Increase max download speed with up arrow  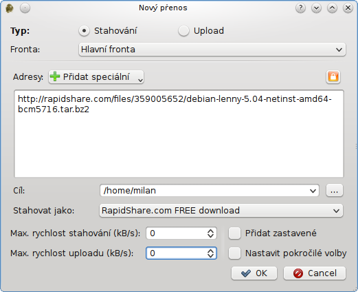210,231
